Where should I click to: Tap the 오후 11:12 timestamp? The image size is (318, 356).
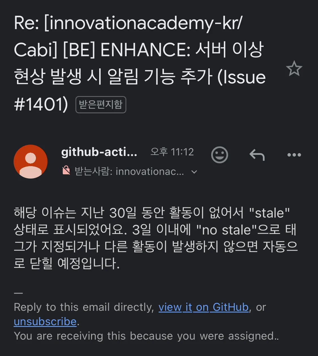172,152
